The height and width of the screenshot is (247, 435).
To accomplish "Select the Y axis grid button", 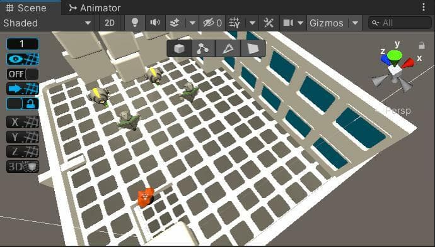I will click(23, 137).
